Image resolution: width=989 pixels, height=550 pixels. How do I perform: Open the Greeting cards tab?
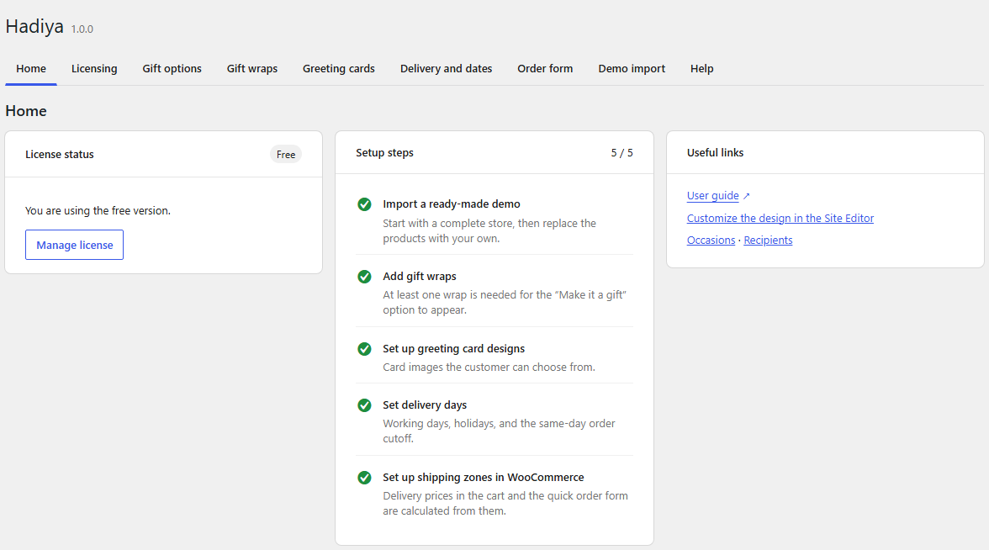tap(339, 69)
